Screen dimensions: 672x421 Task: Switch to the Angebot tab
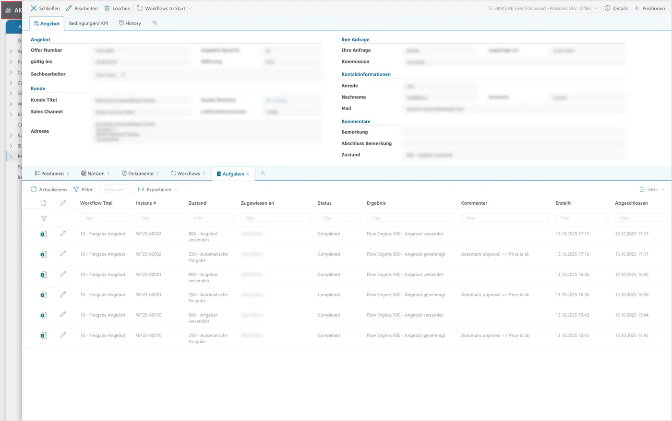click(x=47, y=24)
